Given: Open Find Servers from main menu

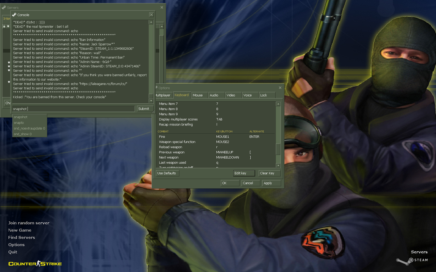Looking at the screenshot, I should [21, 237].
